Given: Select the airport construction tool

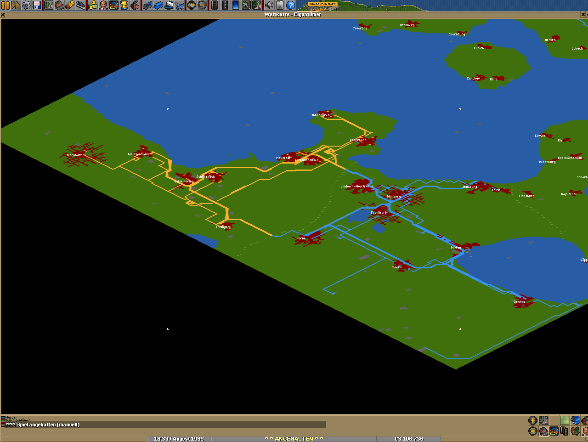Looking at the screenshot, I should click(246, 5).
